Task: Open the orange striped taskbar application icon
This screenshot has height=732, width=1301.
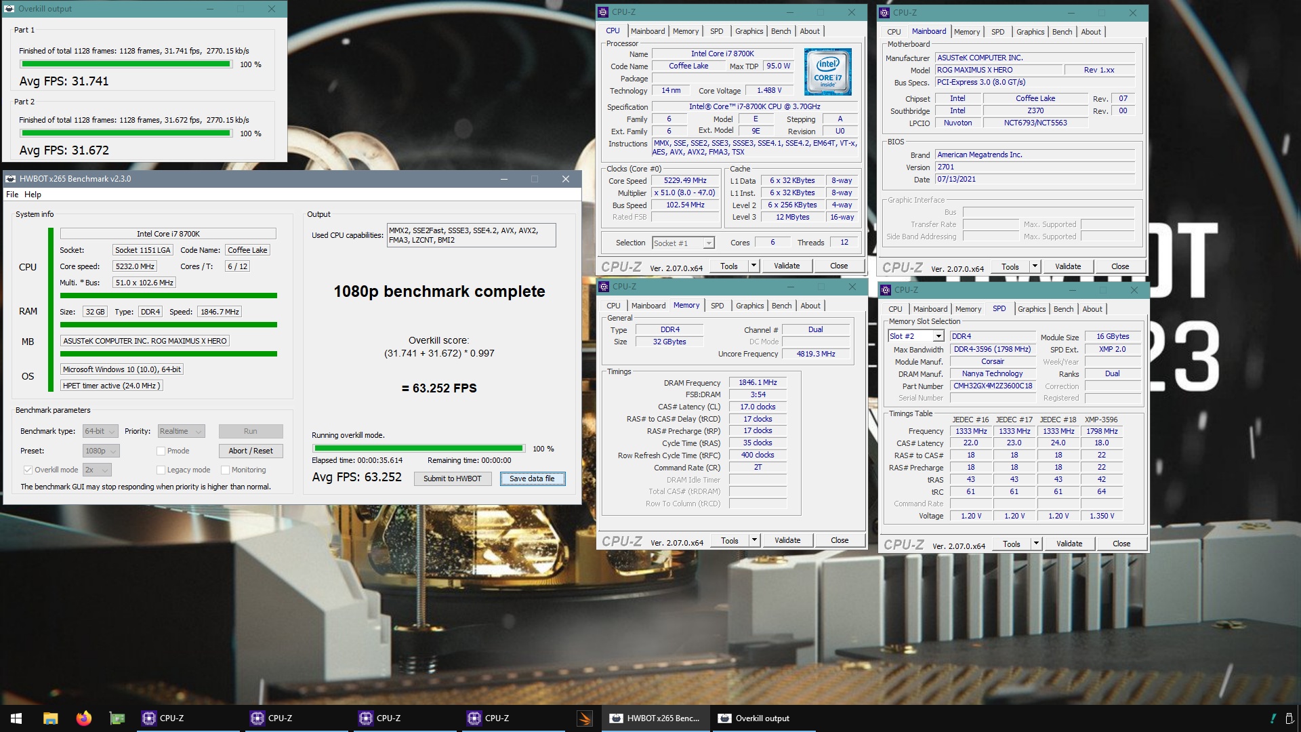Action: (x=585, y=718)
